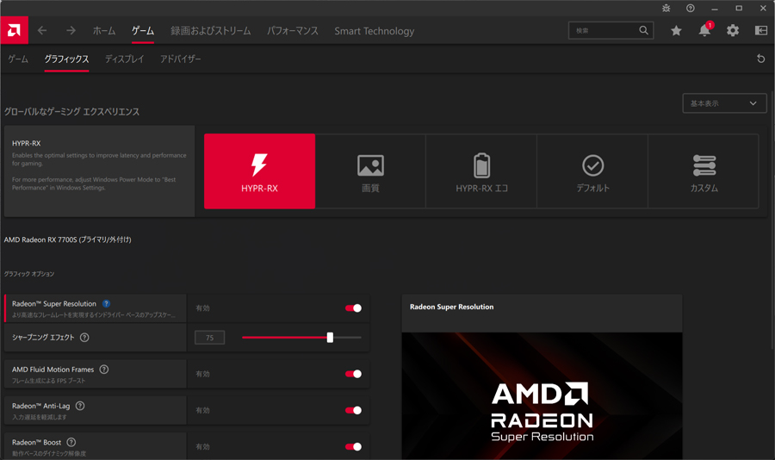Expand the 基本表示 view dropdown

(723, 103)
